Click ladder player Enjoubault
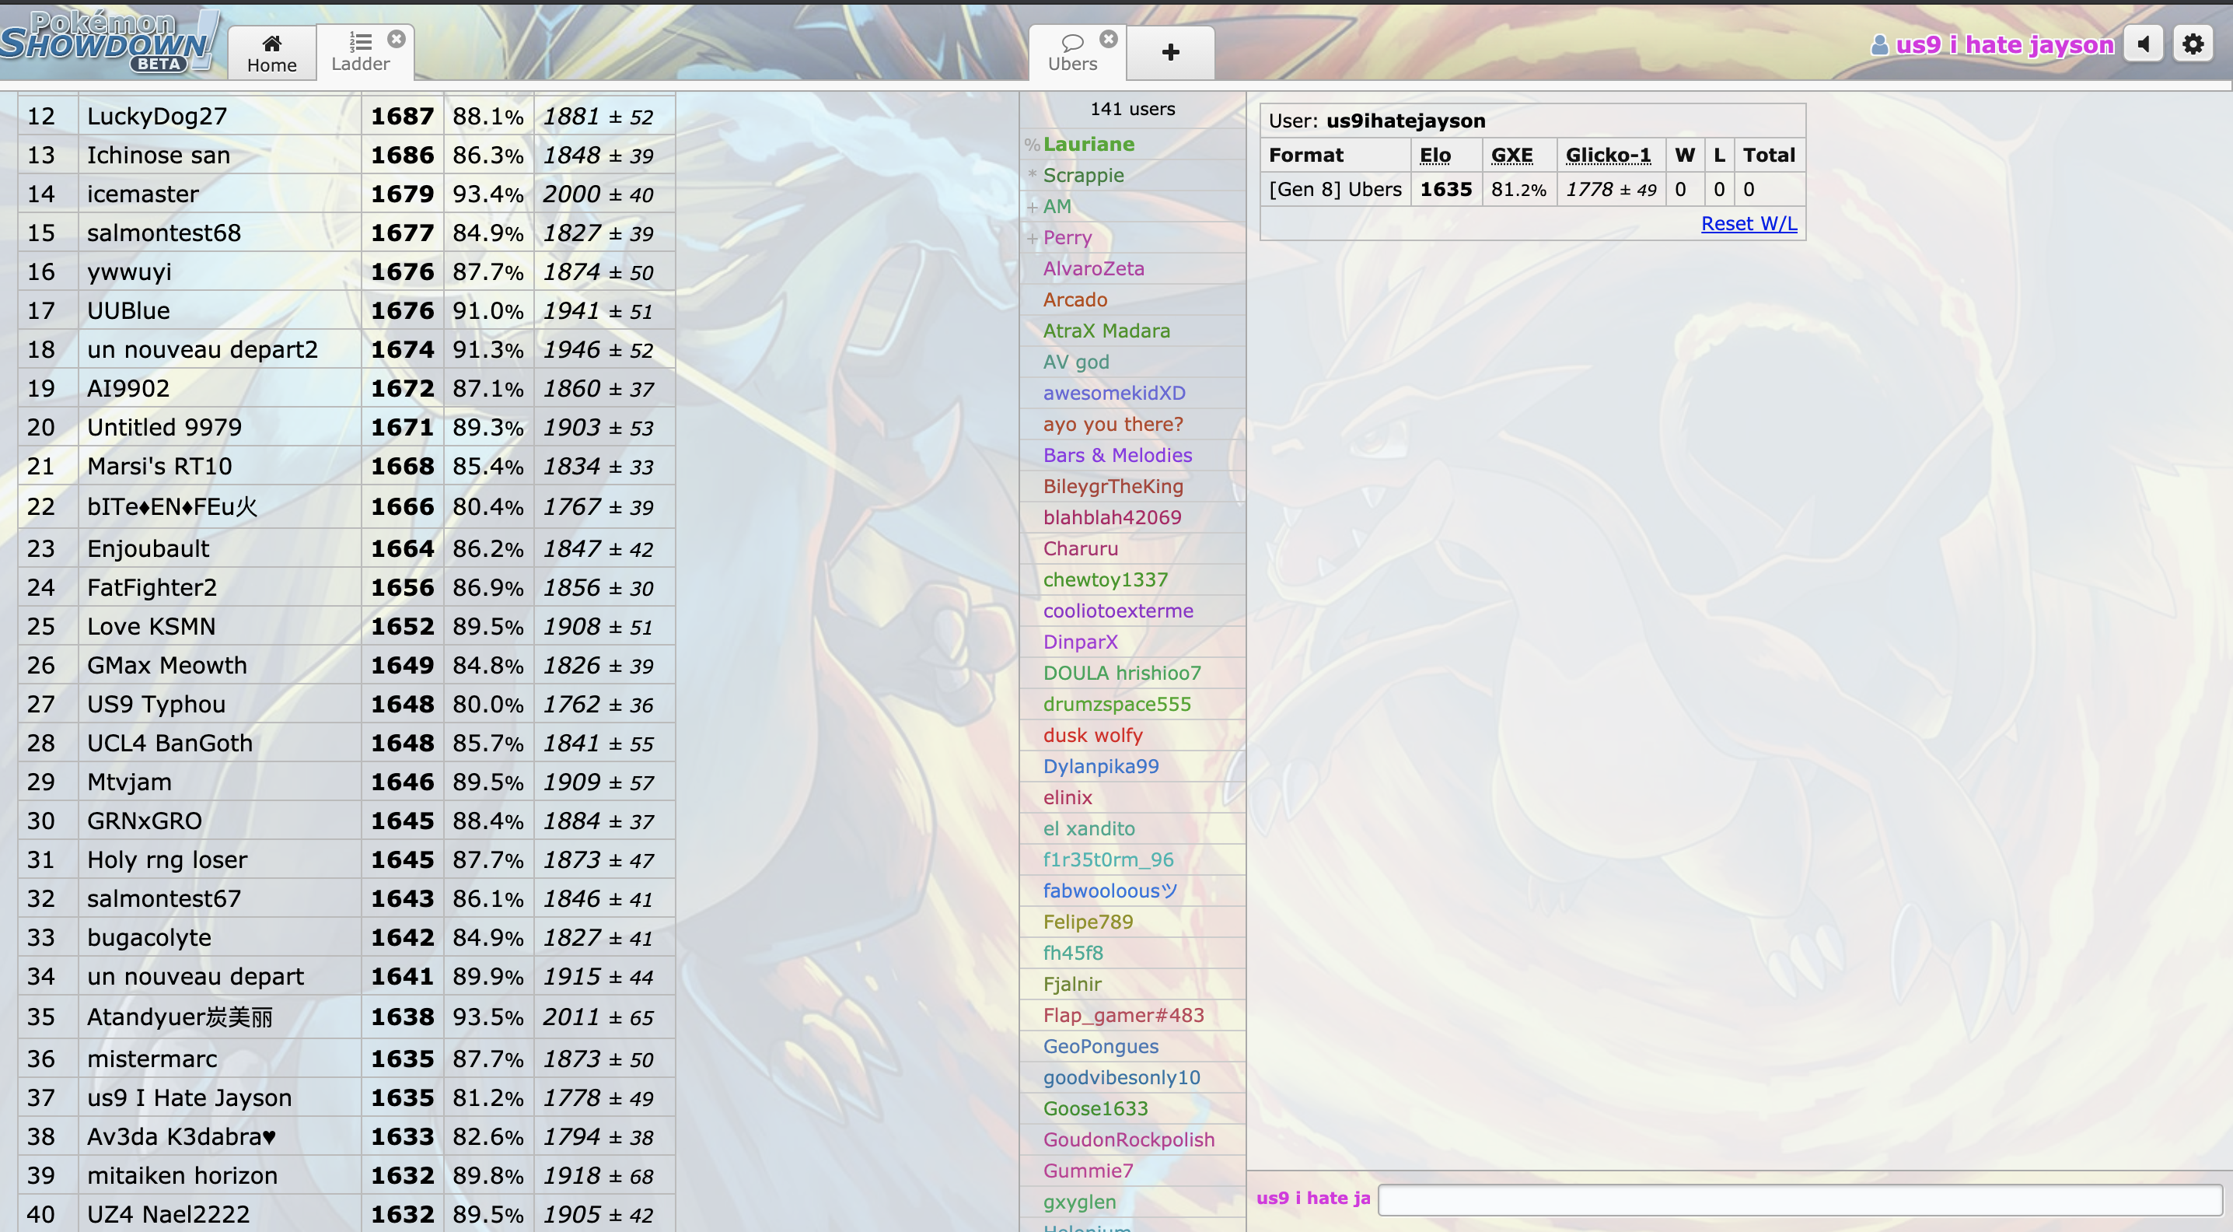2233x1232 pixels. (x=149, y=549)
